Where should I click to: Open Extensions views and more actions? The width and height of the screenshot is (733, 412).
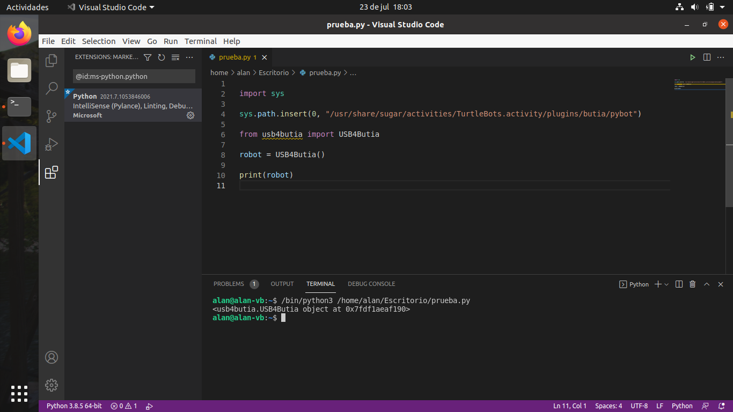point(189,57)
